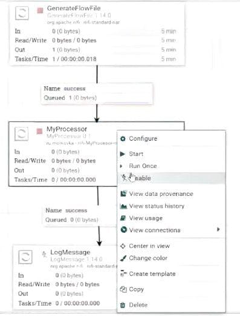240x316 pixels.
Task: Click the Copy icon in context menu
Action: click(123, 289)
